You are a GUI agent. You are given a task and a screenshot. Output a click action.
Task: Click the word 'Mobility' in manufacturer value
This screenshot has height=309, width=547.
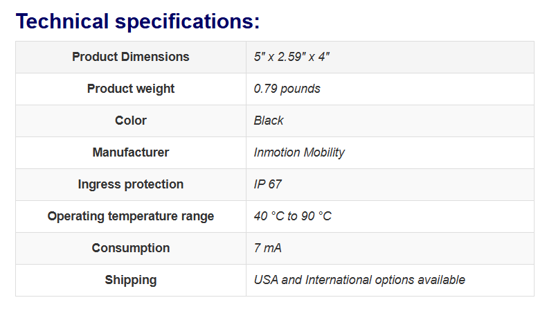pos(324,152)
